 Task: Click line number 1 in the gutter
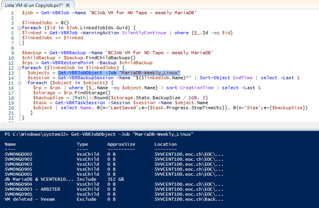[x=12, y=13]
